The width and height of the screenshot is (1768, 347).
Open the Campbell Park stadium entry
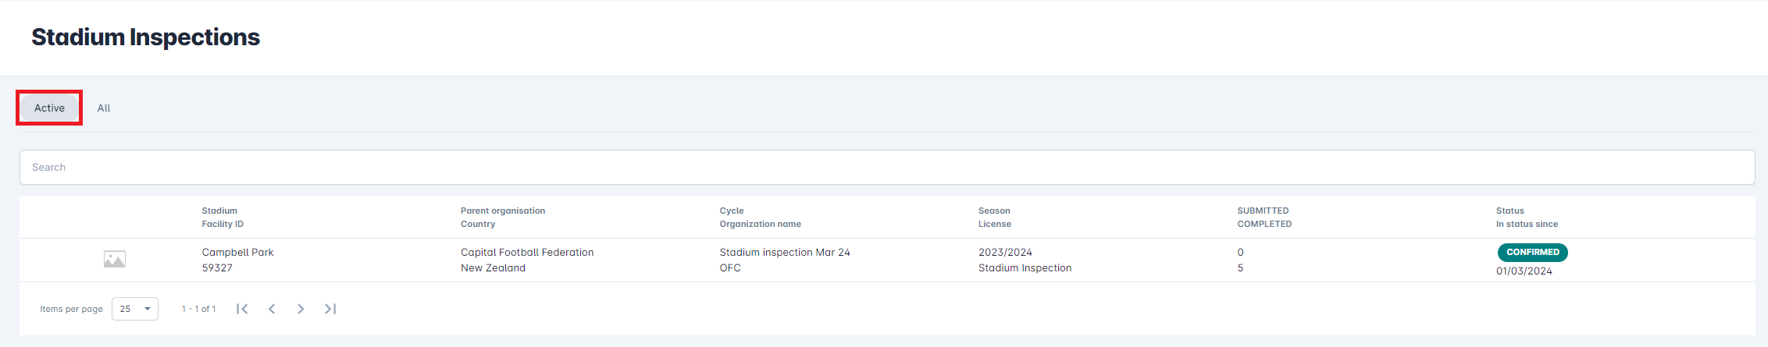point(237,253)
